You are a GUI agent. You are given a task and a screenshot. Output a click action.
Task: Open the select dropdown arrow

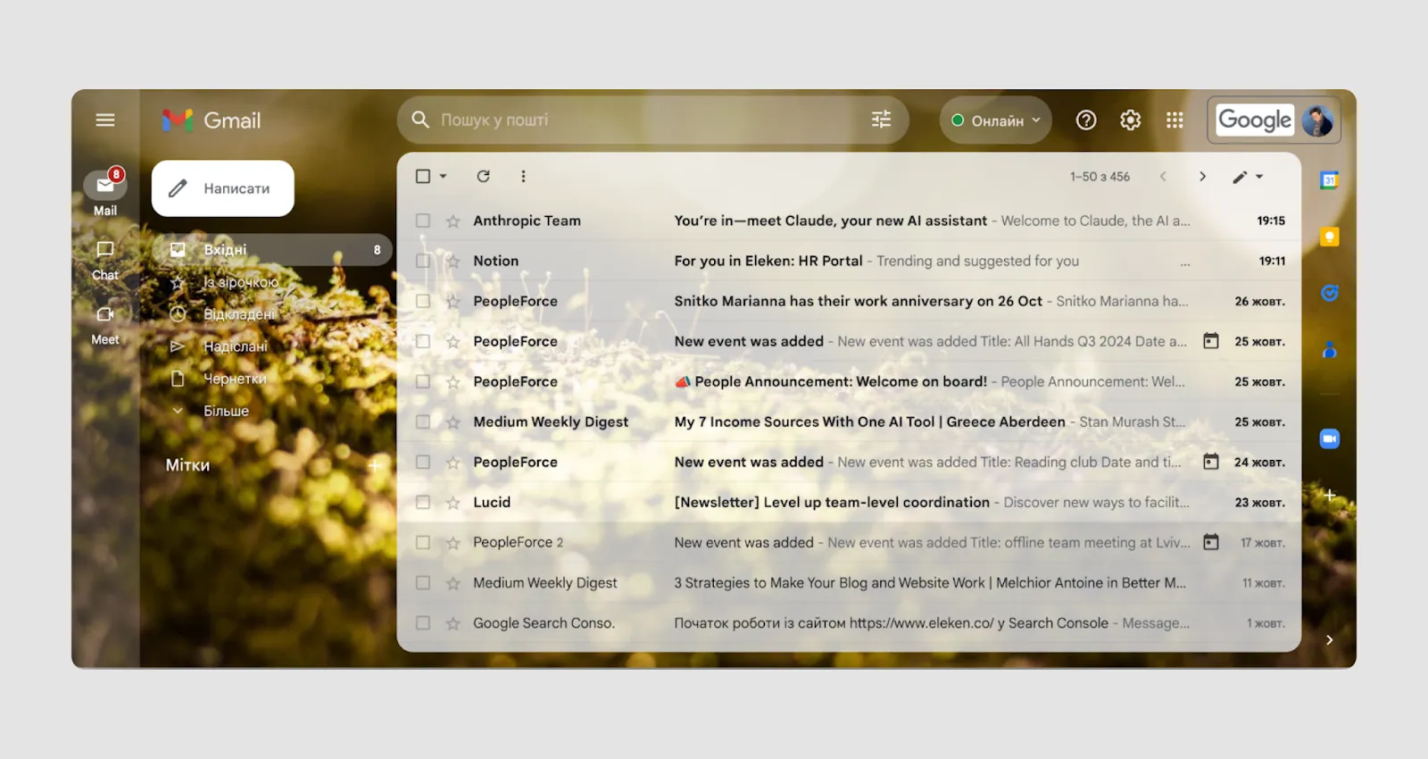click(x=444, y=176)
